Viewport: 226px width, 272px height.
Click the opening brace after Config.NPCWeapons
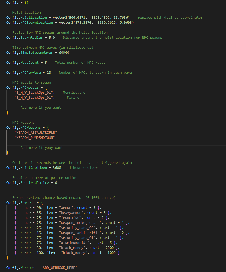point(48,128)
